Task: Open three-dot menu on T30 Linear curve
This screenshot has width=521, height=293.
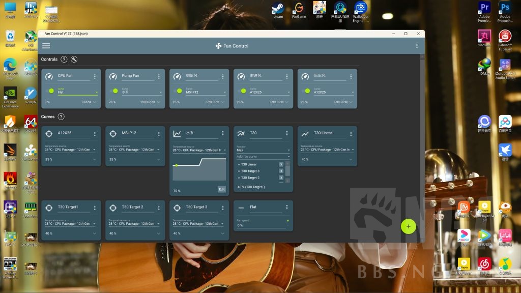Action: pyautogui.click(x=351, y=134)
